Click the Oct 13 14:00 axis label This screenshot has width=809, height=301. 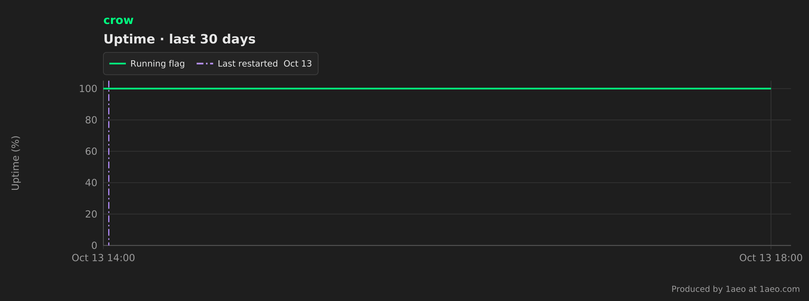click(x=103, y=258)
